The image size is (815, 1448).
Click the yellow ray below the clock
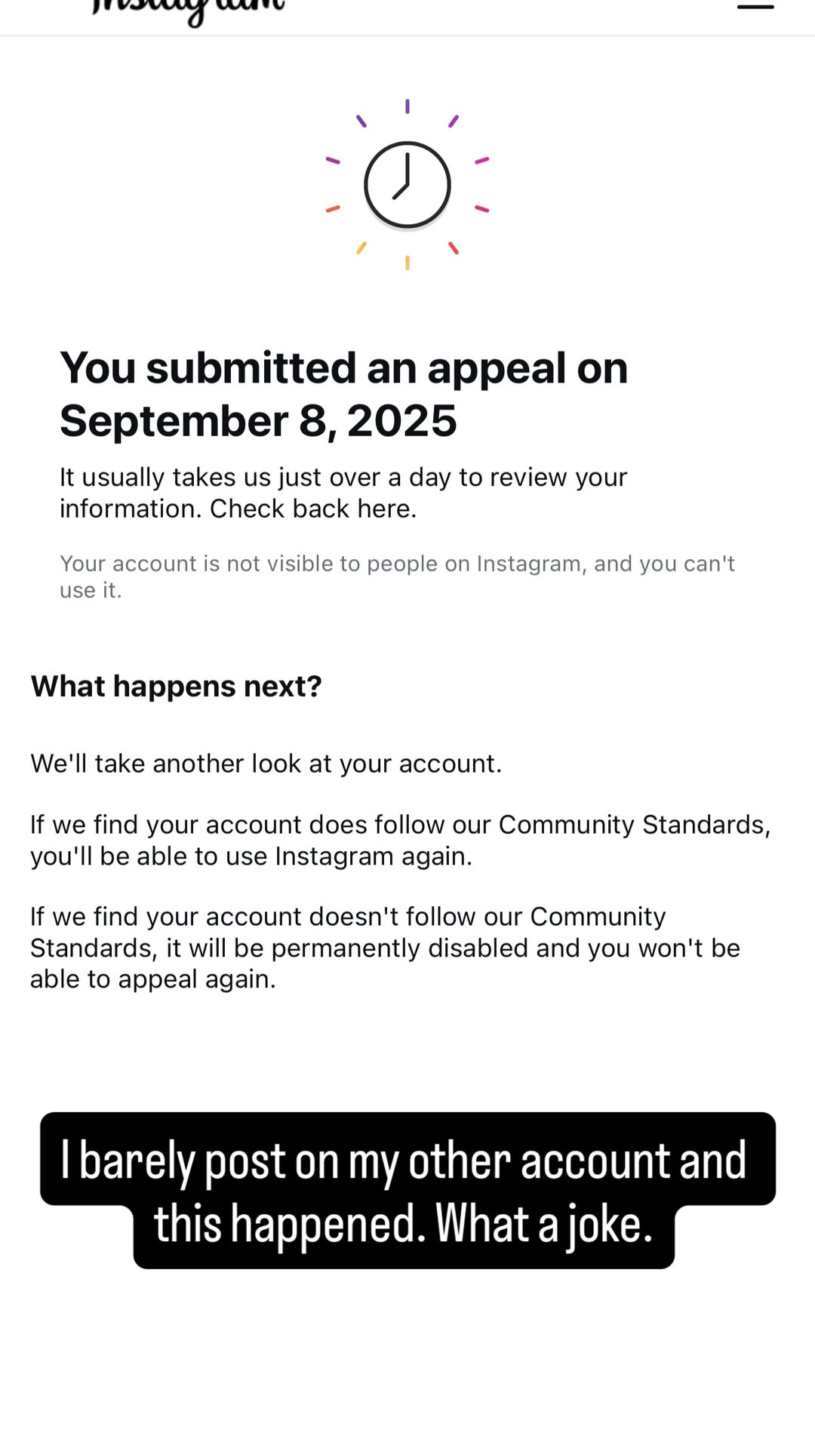[407, 263]
